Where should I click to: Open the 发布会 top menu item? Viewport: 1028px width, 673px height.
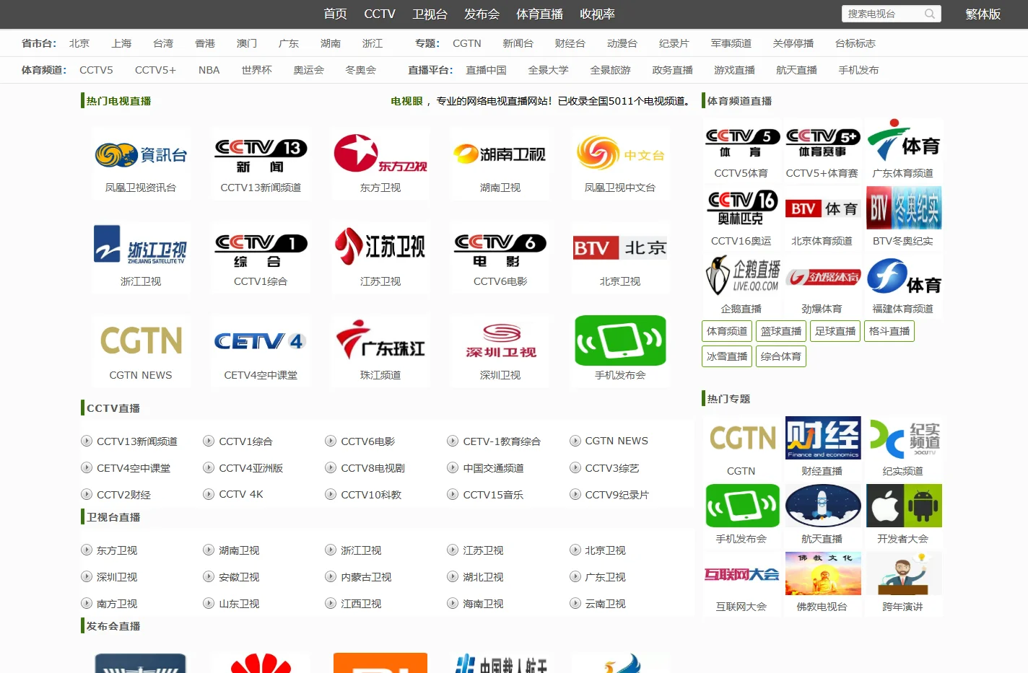point(482,14)
